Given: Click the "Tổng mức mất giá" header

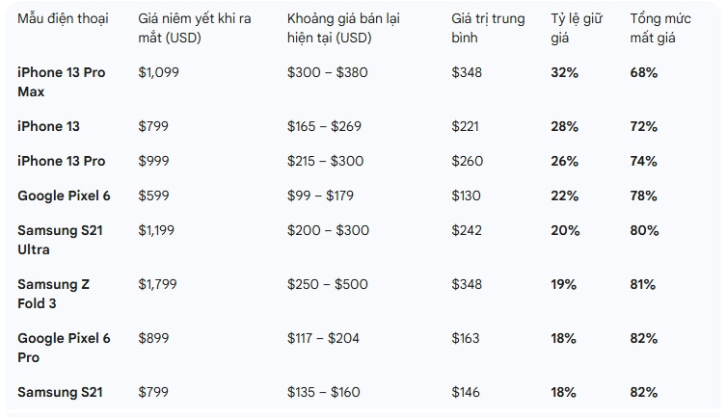Looking at the screenshot, I should [x=660, y=28].
